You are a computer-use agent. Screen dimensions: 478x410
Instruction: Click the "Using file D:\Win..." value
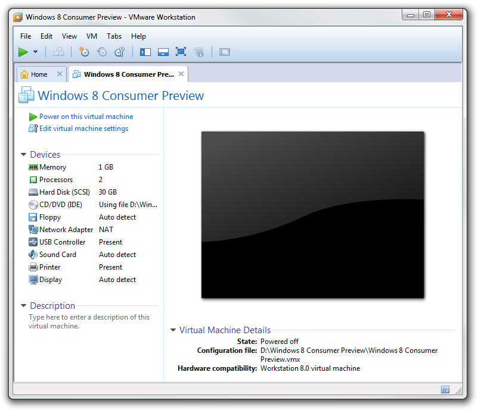128,205
